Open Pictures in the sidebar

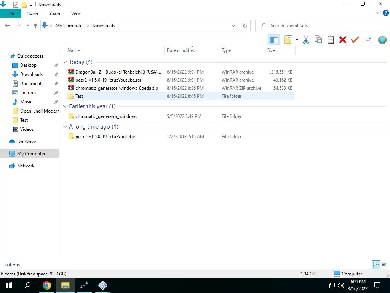pyautogui.click(x=28, y=93)
